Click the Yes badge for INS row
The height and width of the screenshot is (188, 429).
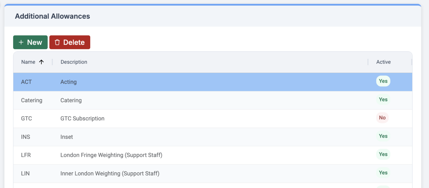click(383, 136)
